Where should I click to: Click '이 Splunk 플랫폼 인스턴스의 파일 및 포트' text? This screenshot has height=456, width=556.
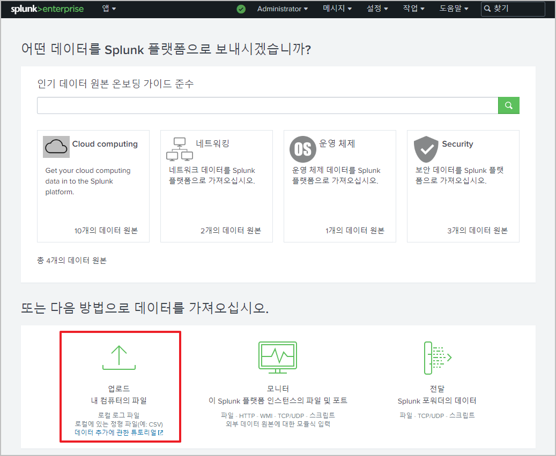[x=278, y=401]
